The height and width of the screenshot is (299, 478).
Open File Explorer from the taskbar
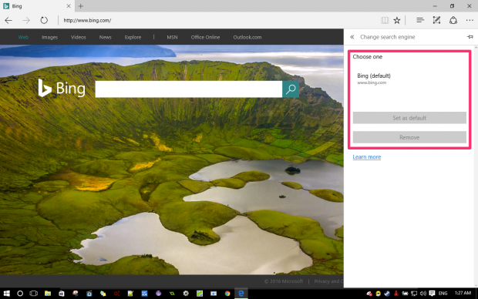click(x=48, y=293)
